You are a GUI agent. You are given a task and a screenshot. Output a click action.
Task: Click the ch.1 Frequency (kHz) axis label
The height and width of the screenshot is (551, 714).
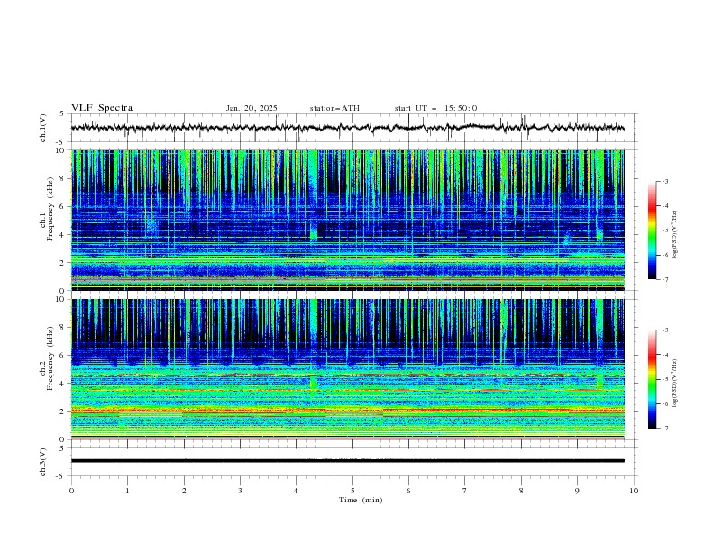(48, 210)
